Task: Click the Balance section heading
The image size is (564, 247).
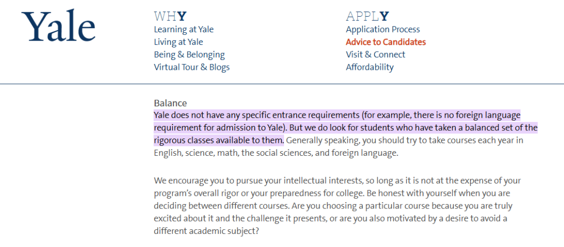Action: [170, 103]
